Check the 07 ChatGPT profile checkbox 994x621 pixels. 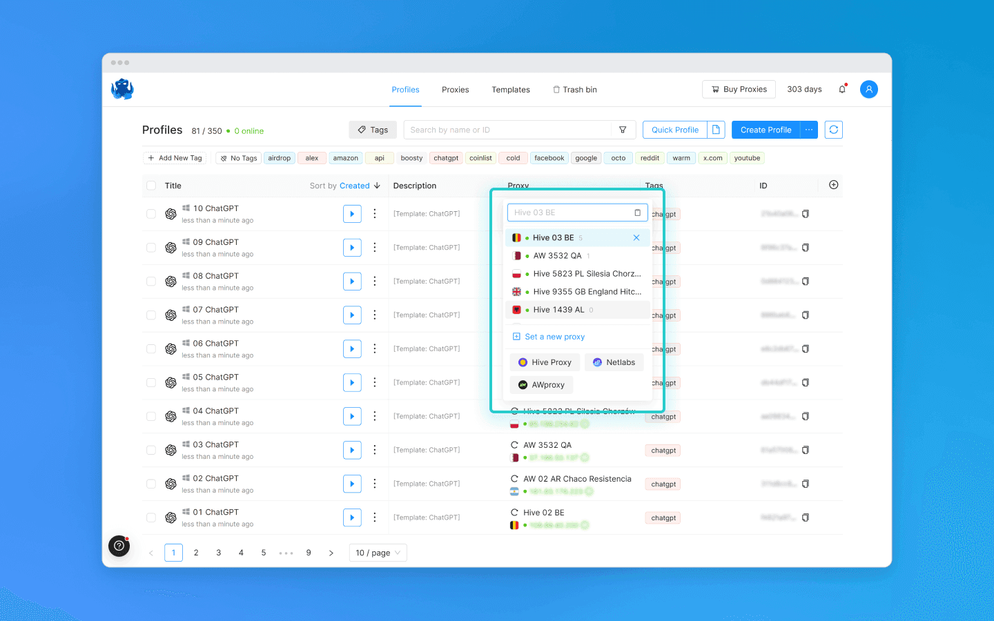tap(151, 315)
